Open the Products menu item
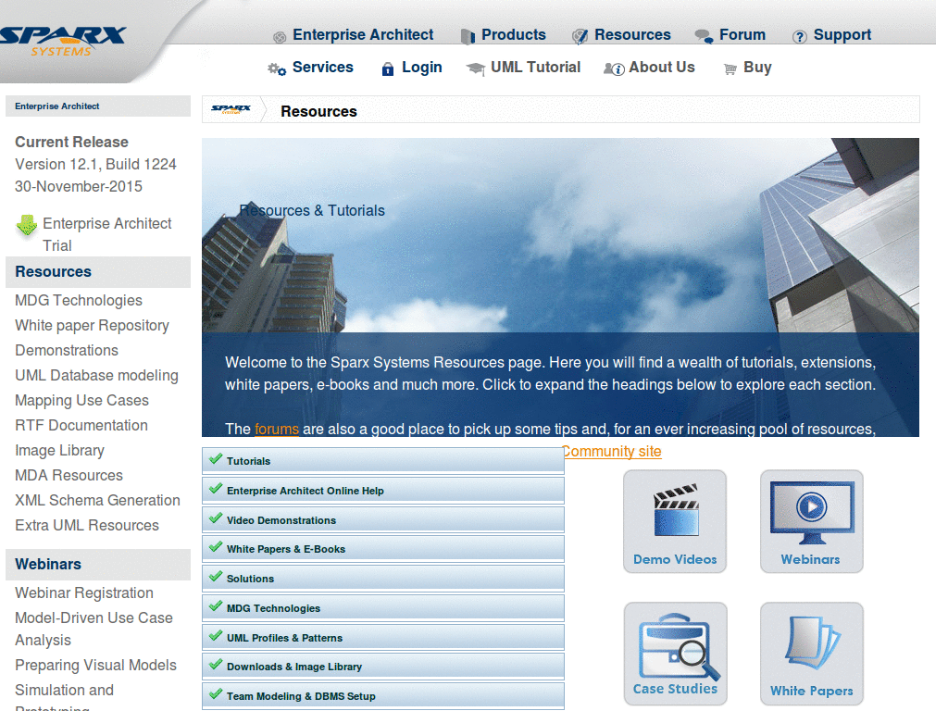This screenshot has height=711, width=948. (513, 35)
